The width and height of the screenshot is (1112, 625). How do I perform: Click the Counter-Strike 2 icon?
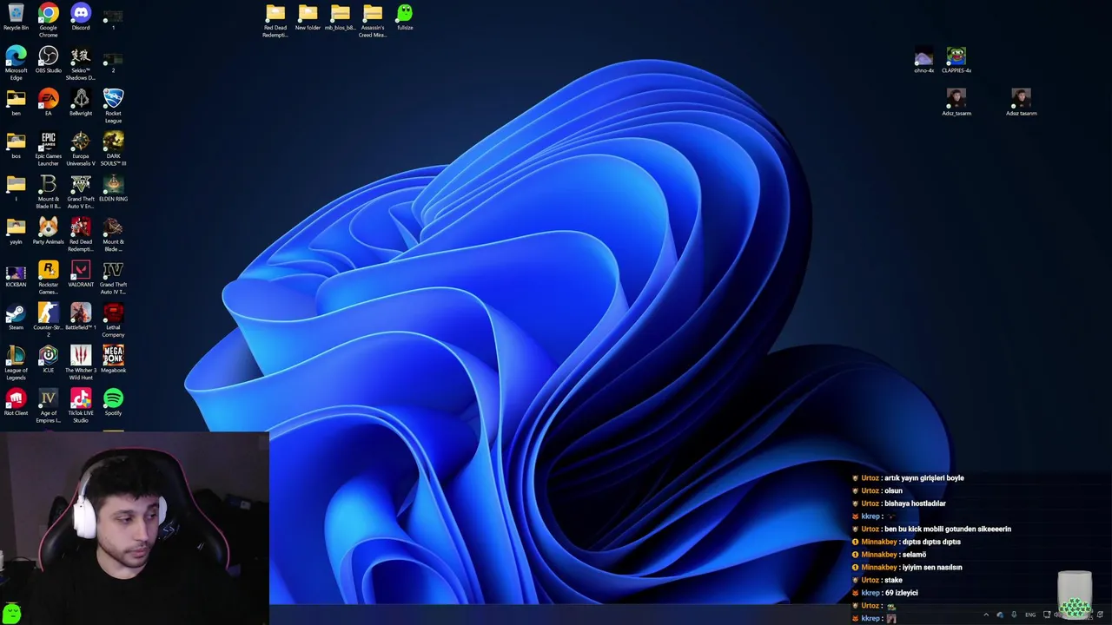(48, 319)
